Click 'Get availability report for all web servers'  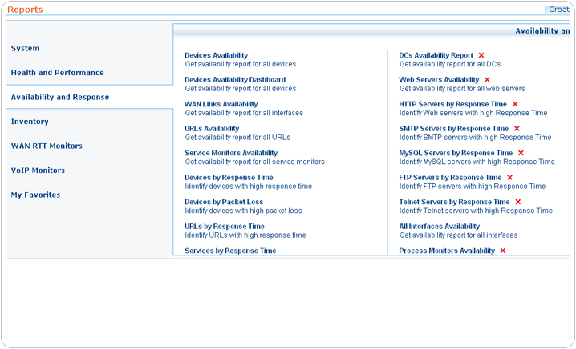(x=462, y=89)
